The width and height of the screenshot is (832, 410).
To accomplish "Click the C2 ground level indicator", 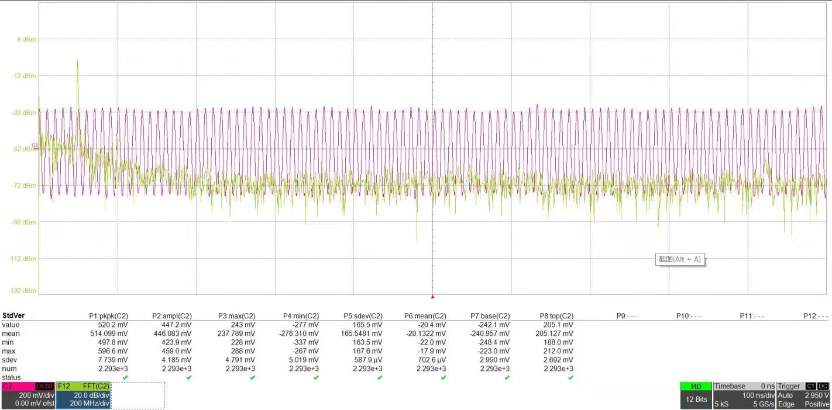I will tap(35, 145).
